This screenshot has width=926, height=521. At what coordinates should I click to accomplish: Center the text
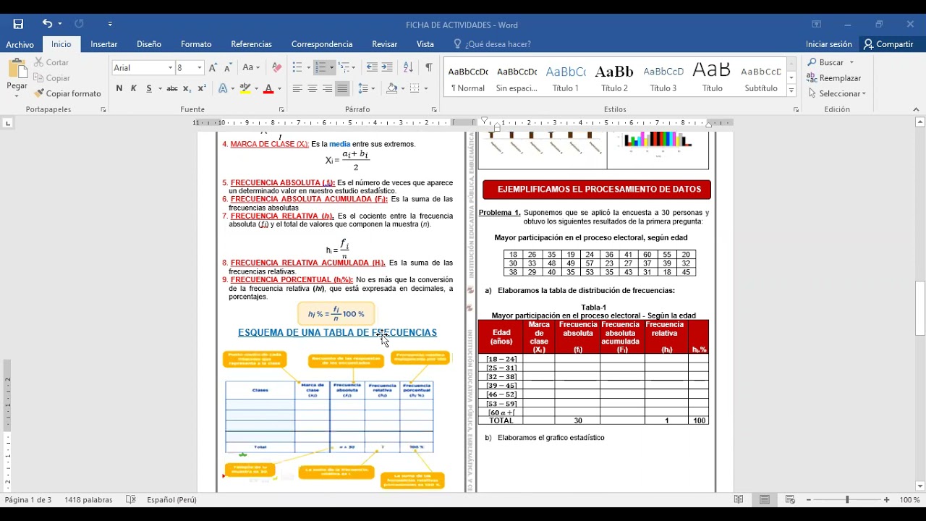point(313,88)
